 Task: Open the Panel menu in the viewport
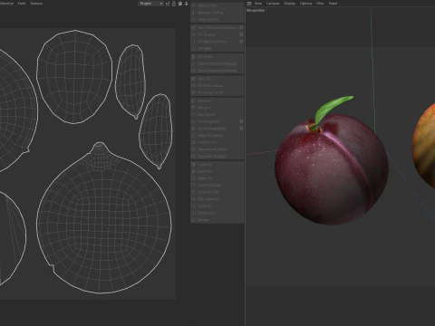point(333,4)
